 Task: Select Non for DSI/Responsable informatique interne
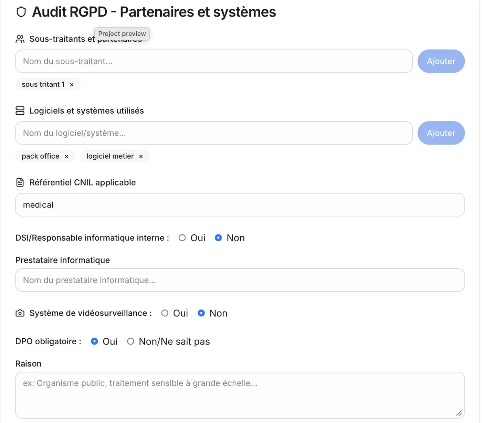(218, 238)
